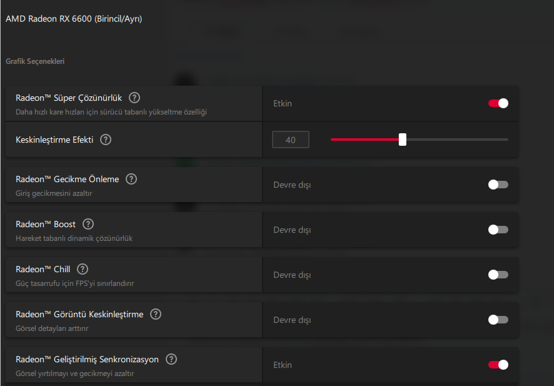Image resolution: width=554 pixels, height=386 pixels.
Task: Enable the Radeon Chill switch
Action: click(498, 275)
